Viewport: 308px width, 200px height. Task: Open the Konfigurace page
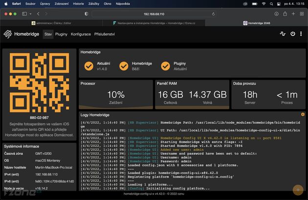[x=81, y=34]
